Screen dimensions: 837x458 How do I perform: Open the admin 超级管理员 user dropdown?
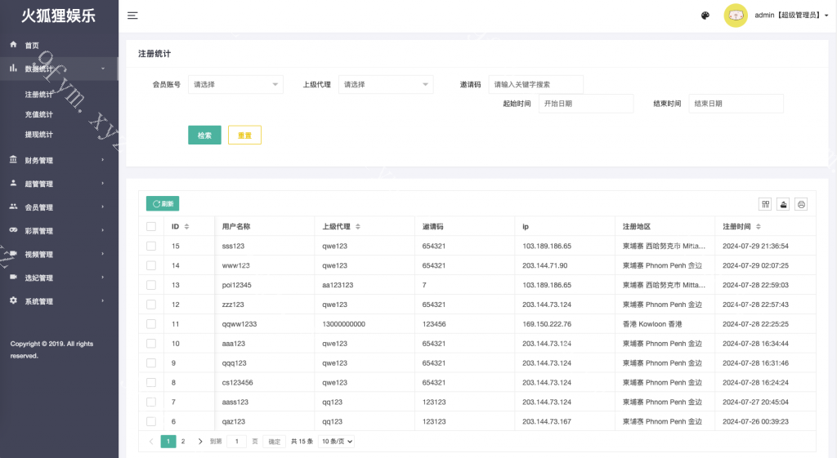point(791,16)
